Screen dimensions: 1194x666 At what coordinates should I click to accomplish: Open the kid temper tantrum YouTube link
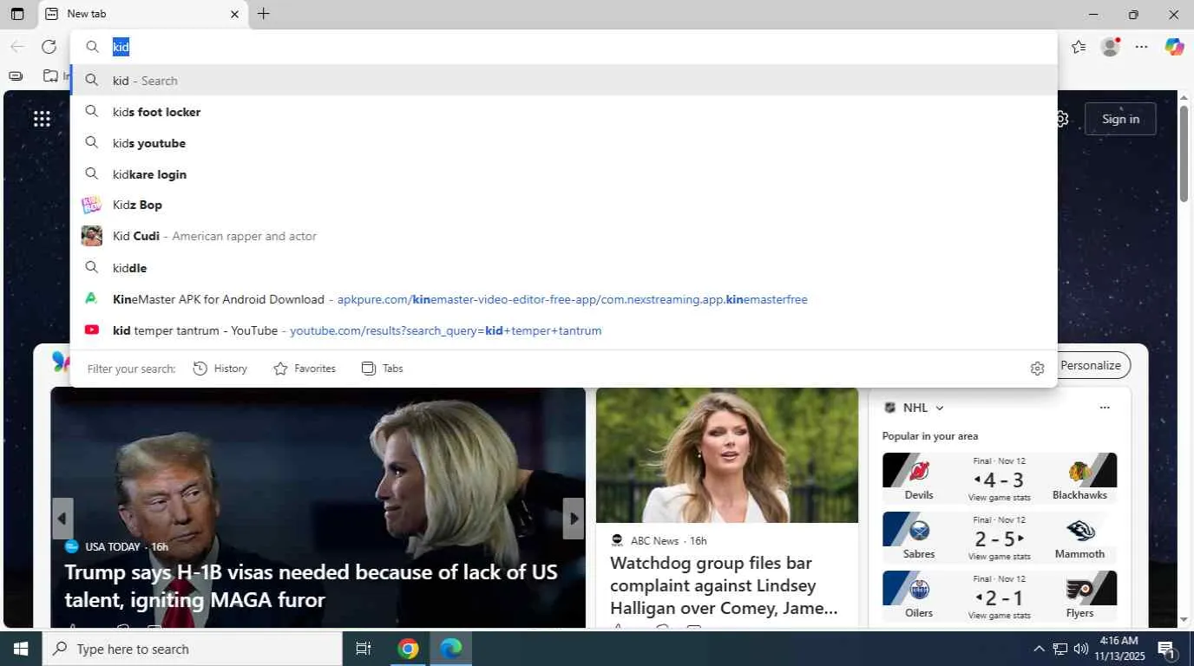tap(564, 330)
